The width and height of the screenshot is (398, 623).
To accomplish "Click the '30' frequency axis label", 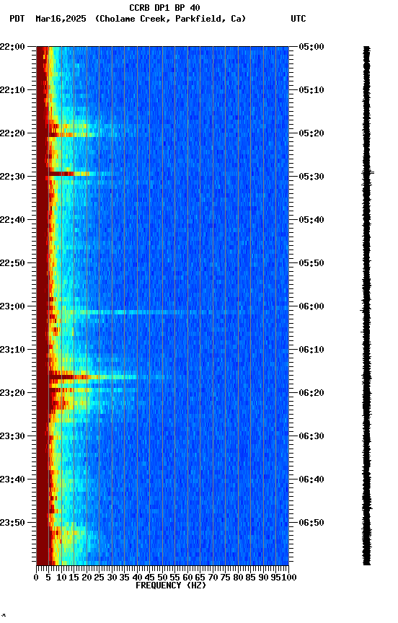I will click(112, 578).
